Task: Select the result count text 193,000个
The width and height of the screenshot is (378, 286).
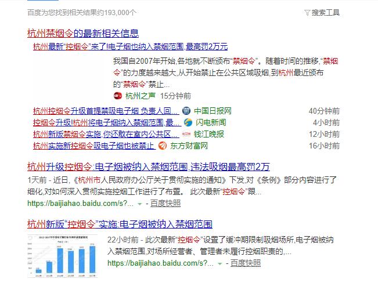Action: point(120,13)
